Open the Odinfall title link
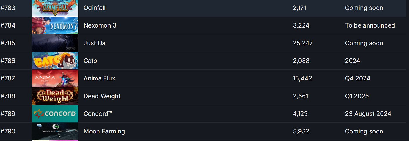The image size is (409, 141). [95, 8]
